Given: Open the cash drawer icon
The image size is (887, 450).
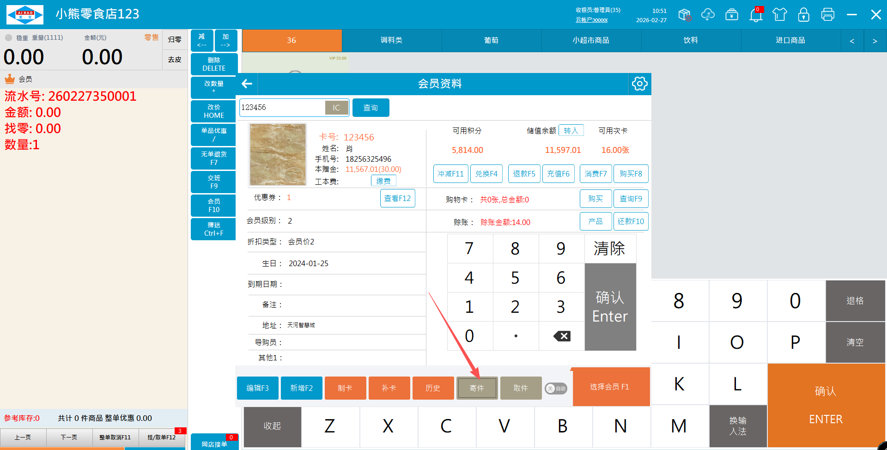Looking at the screenshot, I should coord(732,15).
